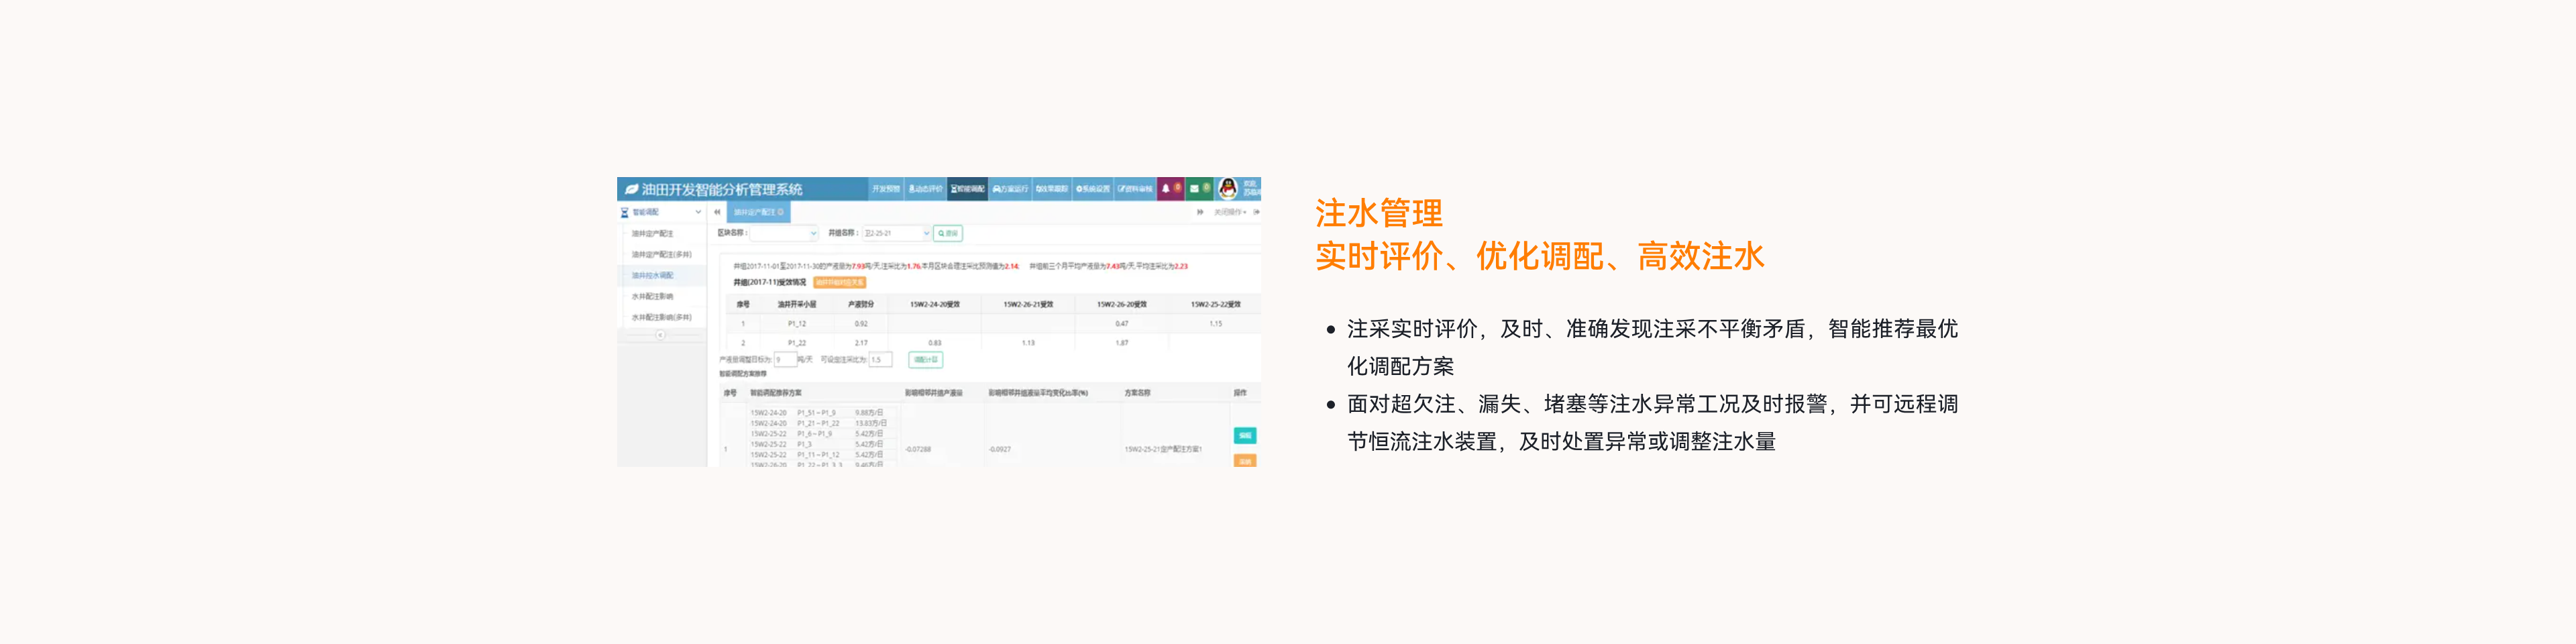Click the -0.07288 value cell

(x=918, y=450)
